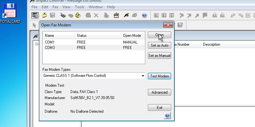Expand the Fax Modem Types dropdown
Image resolution: width=255 pixels, height=127 pixels.
coord(143,76)
